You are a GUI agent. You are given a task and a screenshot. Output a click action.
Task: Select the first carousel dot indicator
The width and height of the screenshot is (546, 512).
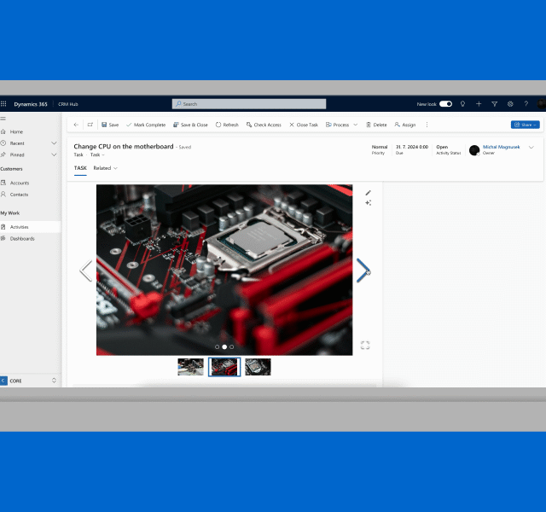click(218, 347)
